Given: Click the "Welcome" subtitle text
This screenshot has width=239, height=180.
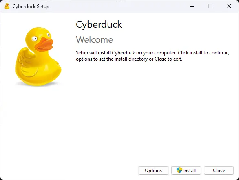Looking at the screenshot, I should 94,40.
